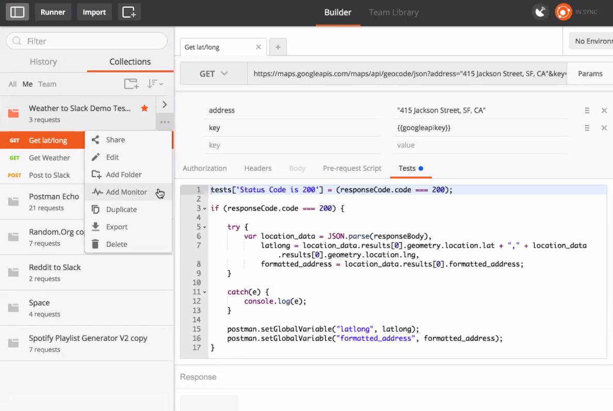Screen dimensions: 613x411
Task: Select Duplicate menu entry
Action: click(128, 209)
